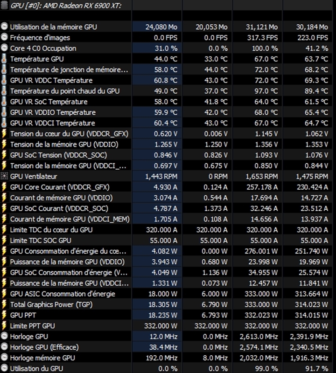This screenshot has height=373, width=336.
Task: Click the lightning icon for Limite TDC du cœur du GPU
Action: pyautogui.click(x=4, y=230)
